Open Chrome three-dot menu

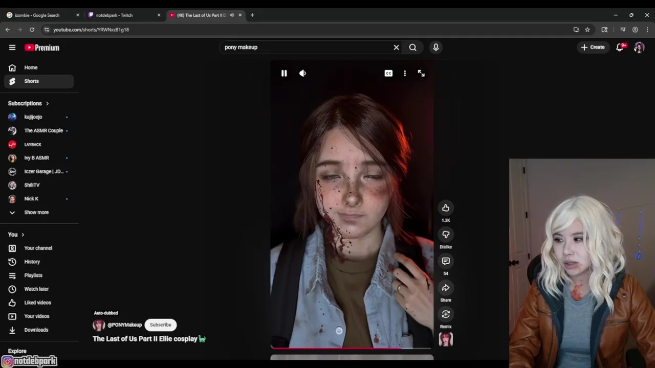click(647, 30)
